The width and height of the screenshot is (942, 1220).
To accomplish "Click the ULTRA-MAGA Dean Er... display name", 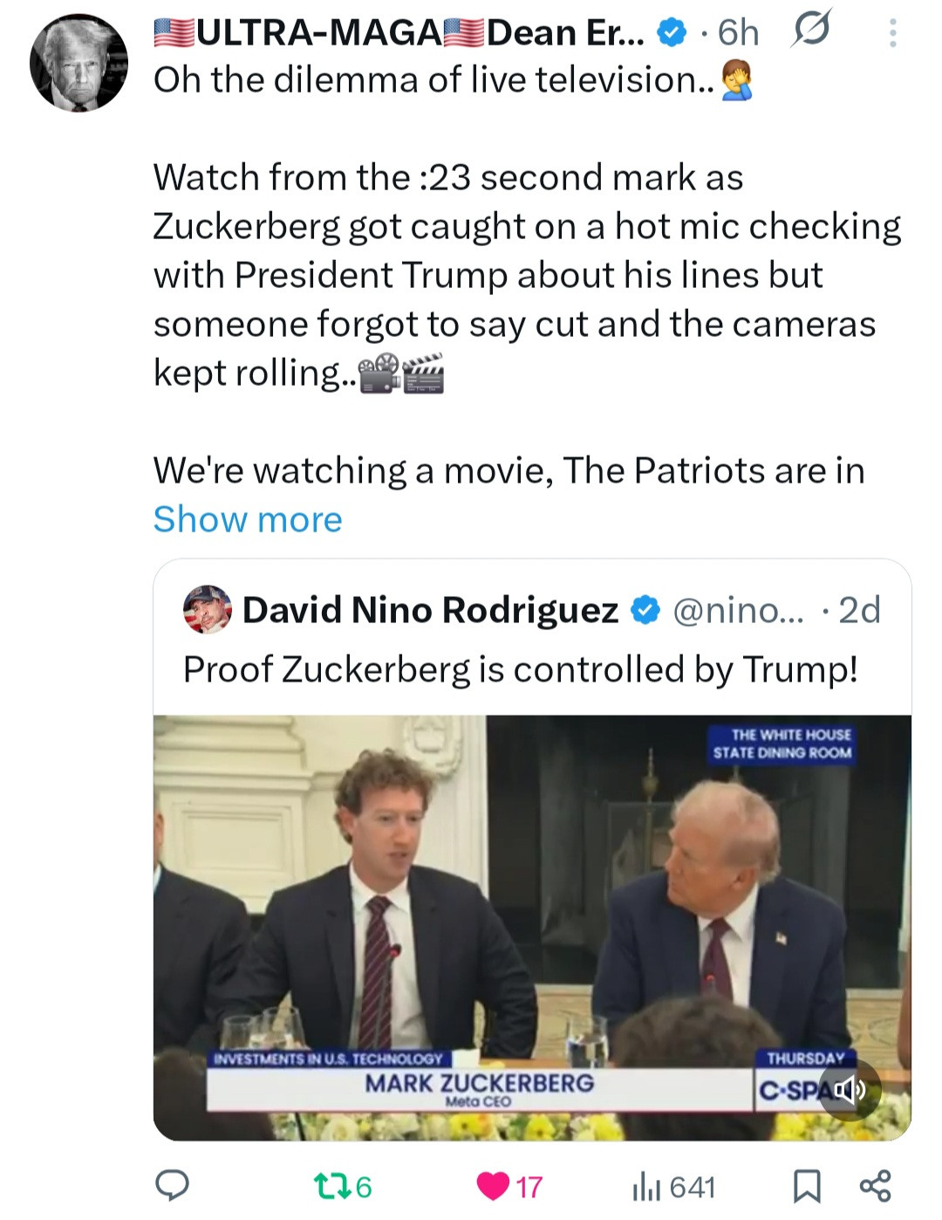I will 399,33.
